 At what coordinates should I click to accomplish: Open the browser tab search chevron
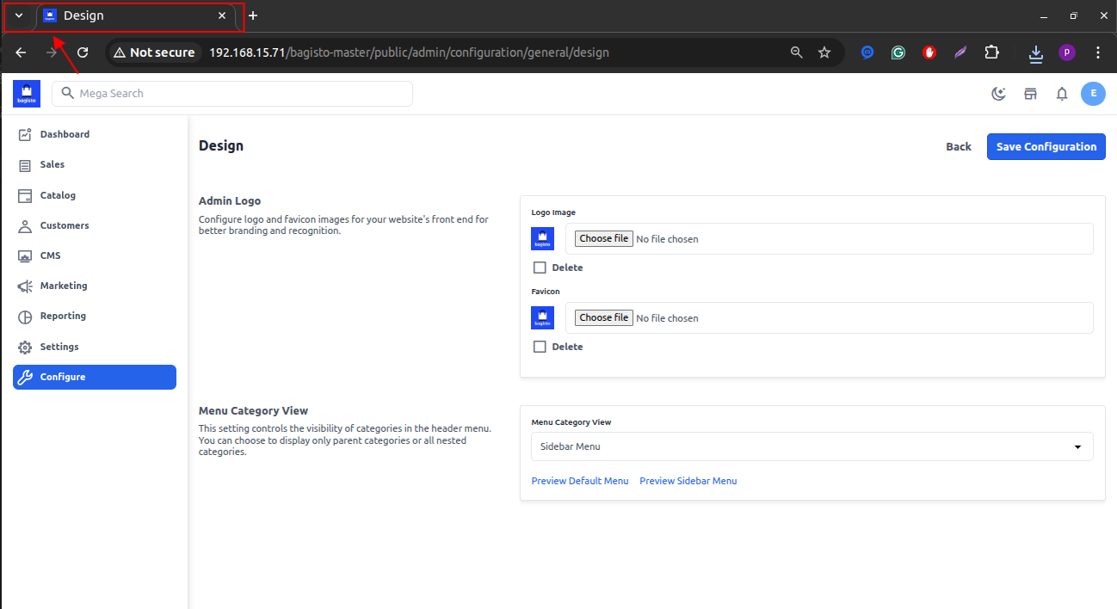point(19,15)
